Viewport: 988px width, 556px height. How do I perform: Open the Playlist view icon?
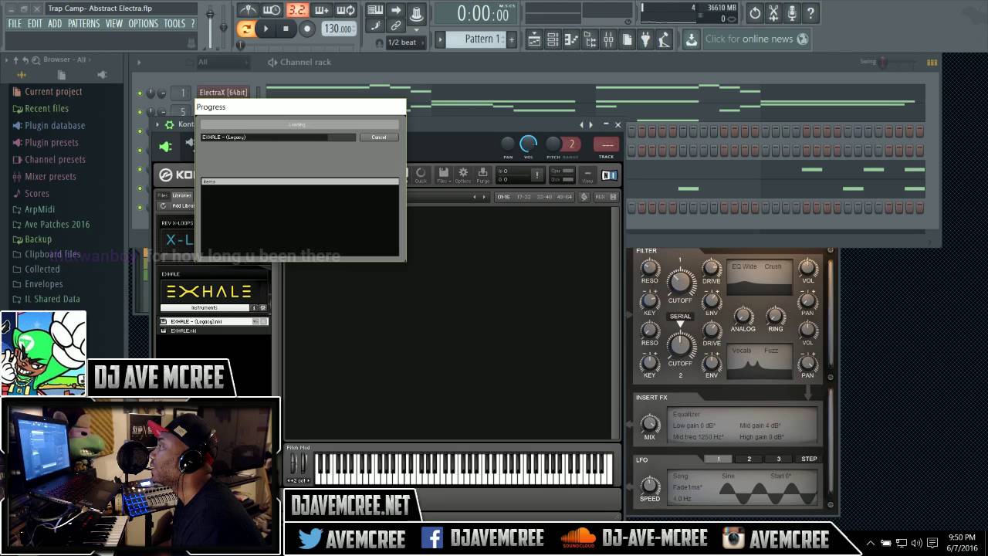[x=534, y=39]
